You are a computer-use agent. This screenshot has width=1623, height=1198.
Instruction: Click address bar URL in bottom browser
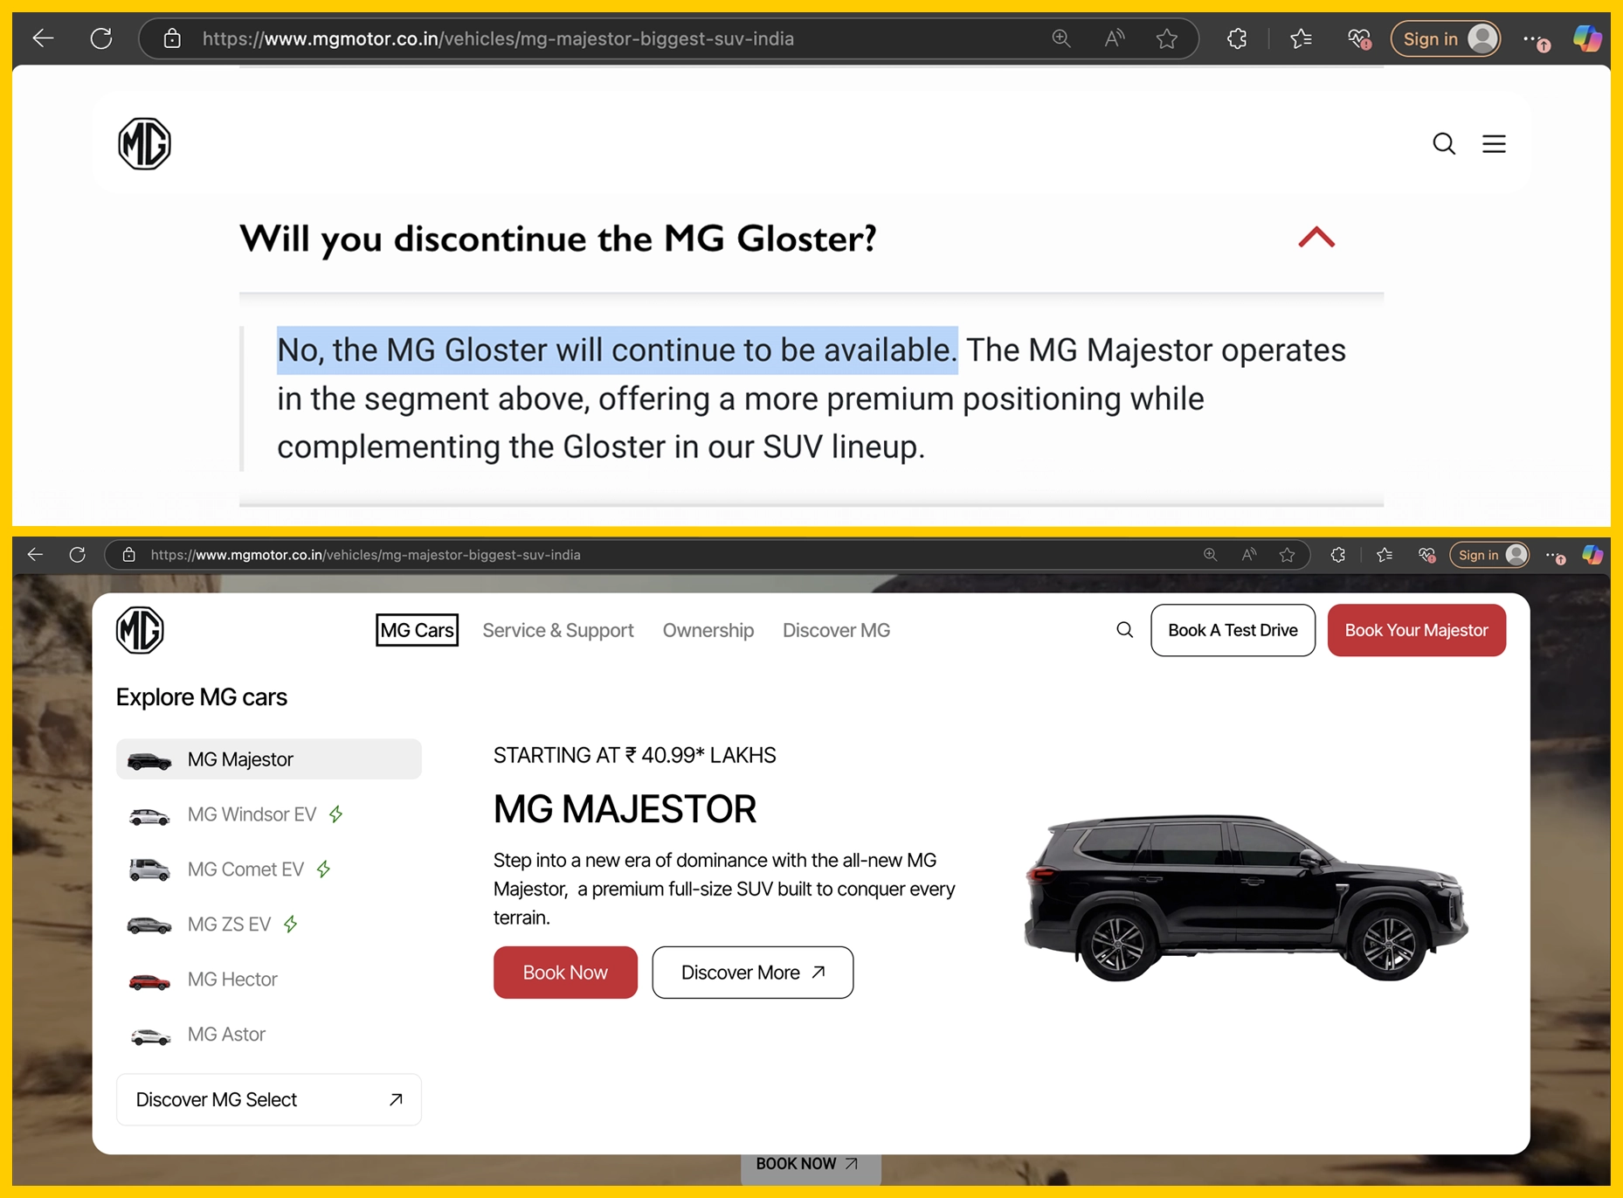pyautogui.click(x=365, y=555)
